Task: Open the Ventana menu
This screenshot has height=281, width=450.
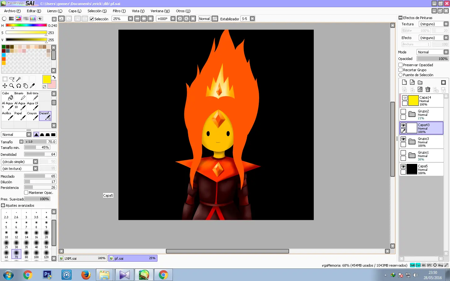Action: pyautogui.click(x=160, y=11)
